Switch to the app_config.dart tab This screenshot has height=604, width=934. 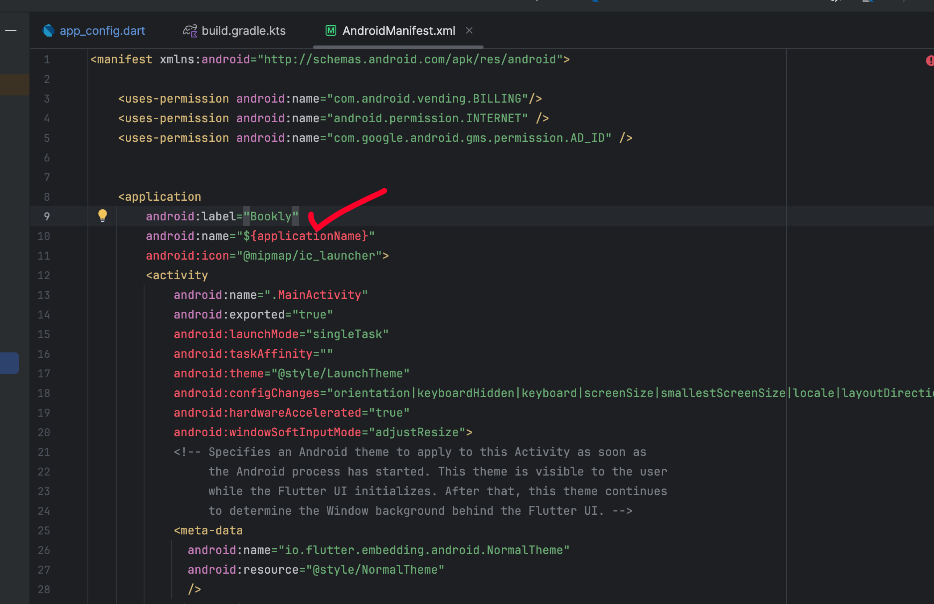(94, 31)
